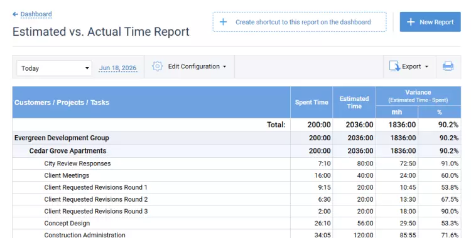Open the Today date range dropdown
This screenshot has width=471, height=238.
click(x=54, y=68)
